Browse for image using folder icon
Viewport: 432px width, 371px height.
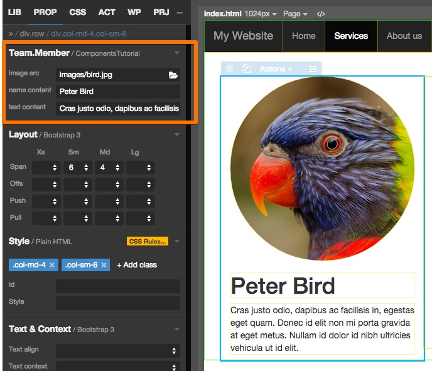pyautogui.click(x=173, y=75)
